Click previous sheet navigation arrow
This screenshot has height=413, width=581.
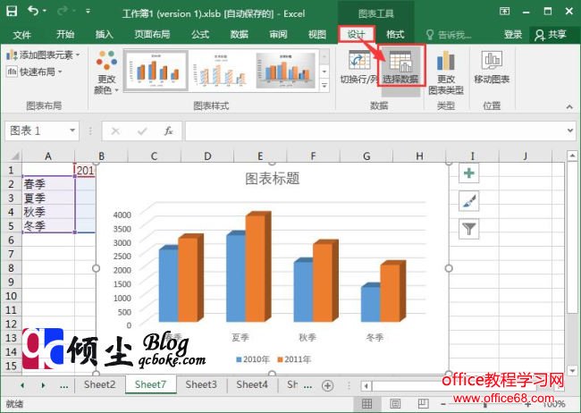click(x=22, y=385)
